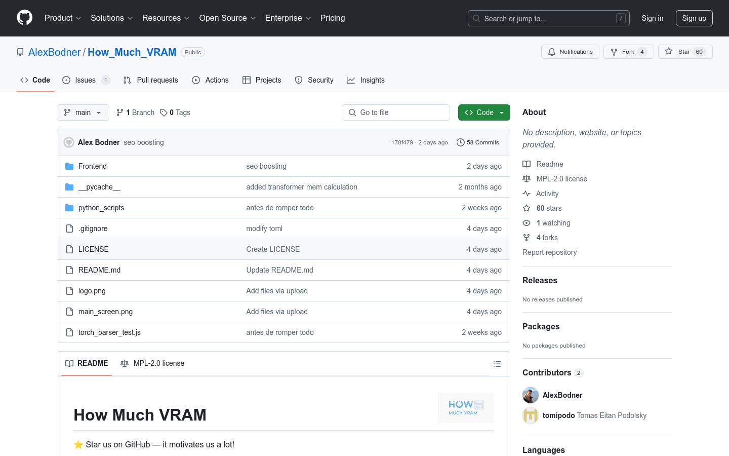Open the Pull requests tab
Screen dimensions: 729x456
point(151,80)
